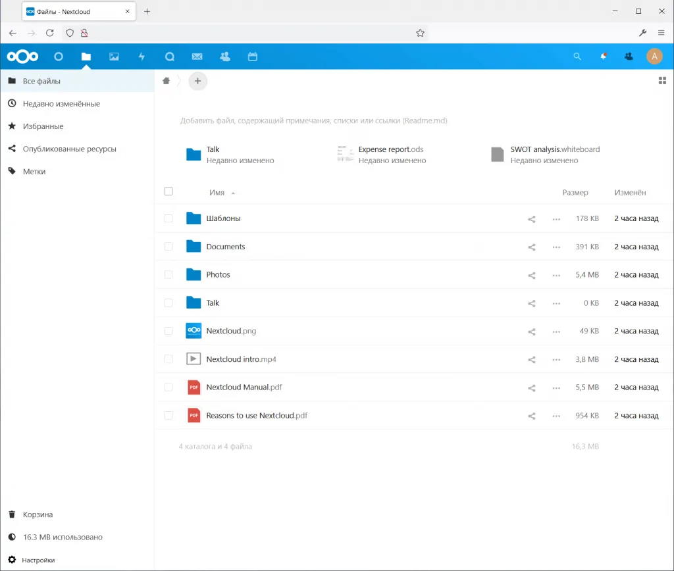Screen dimensions: 674x571
Task: Check the Nextcloud Manual.pdf checkbox
Action: point(168,387)
